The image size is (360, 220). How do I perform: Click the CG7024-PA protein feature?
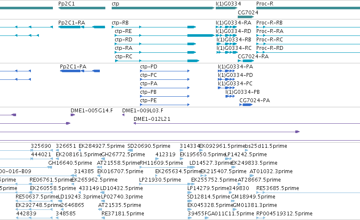tap(246, 105)
